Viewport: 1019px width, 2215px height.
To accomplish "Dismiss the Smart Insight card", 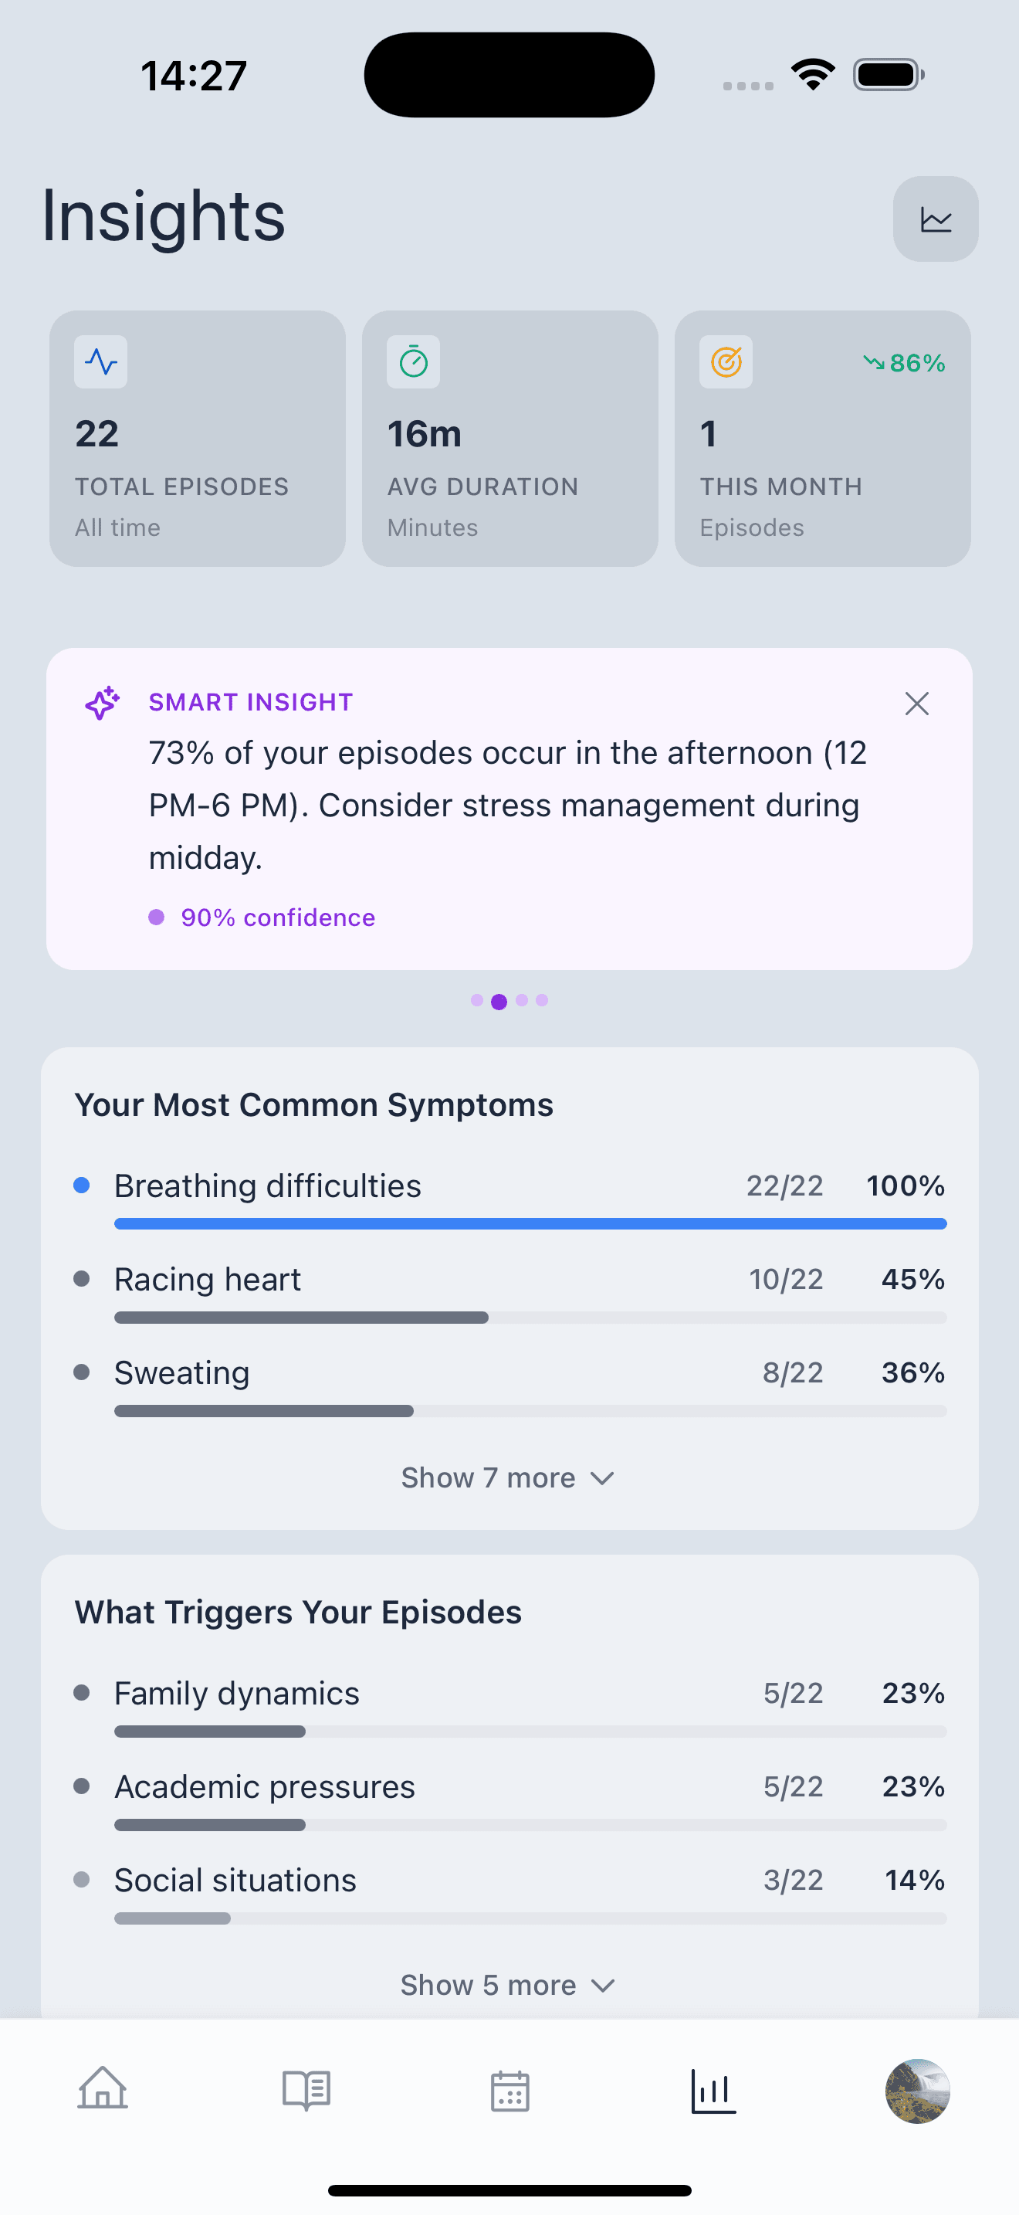I will click(917, 704).
